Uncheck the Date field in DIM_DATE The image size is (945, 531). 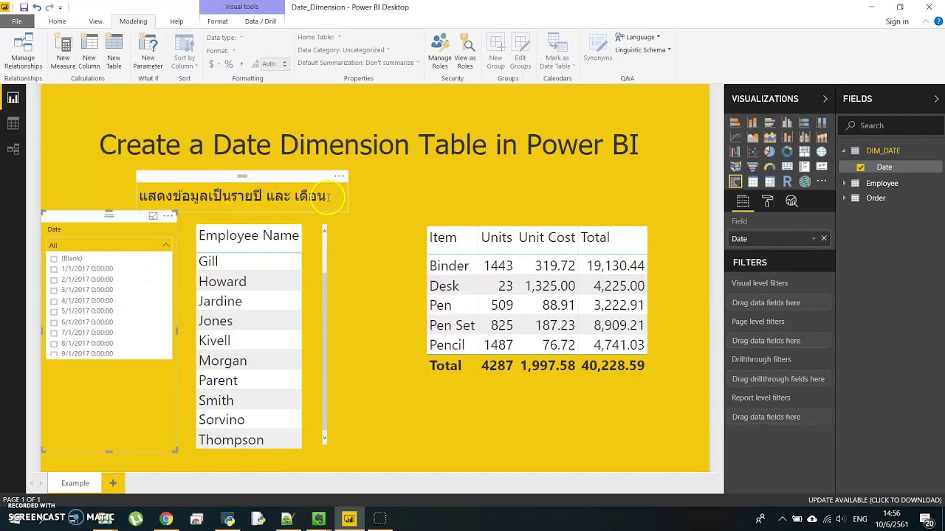coord(861,167)
